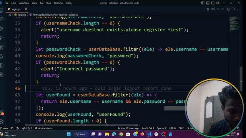This screenshot has width=246, height=138.
Task: Change indentation via Spaces: 2
Action: [161, 128]
